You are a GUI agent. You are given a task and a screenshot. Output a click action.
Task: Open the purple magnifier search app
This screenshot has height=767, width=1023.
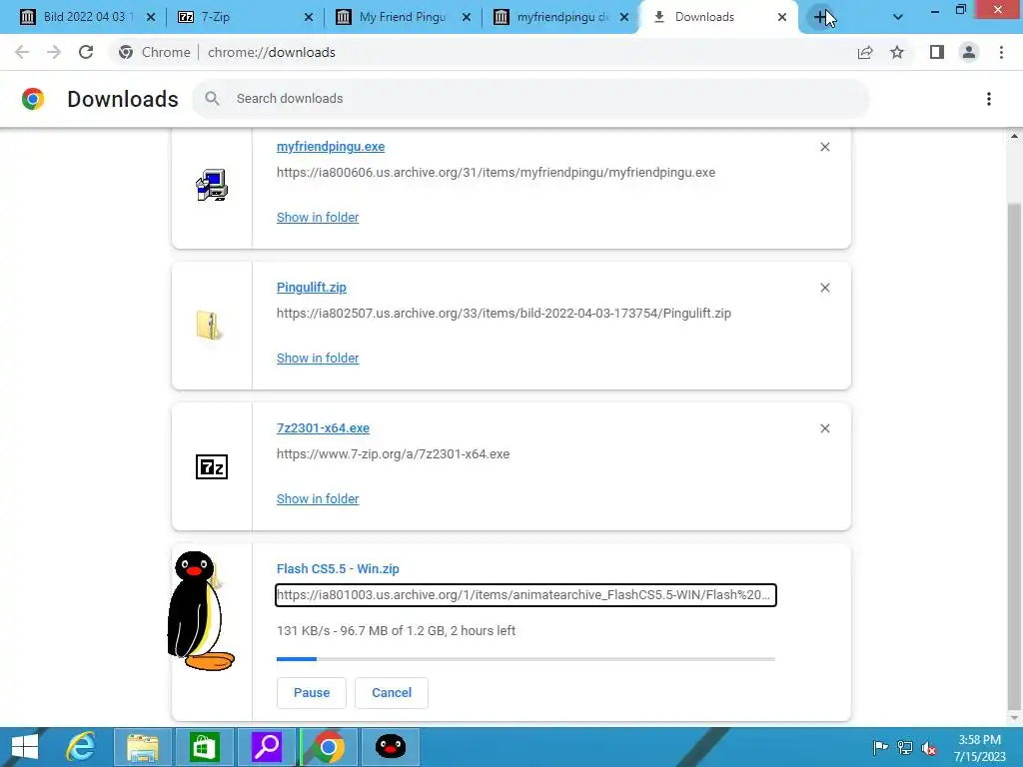[267, 747]
